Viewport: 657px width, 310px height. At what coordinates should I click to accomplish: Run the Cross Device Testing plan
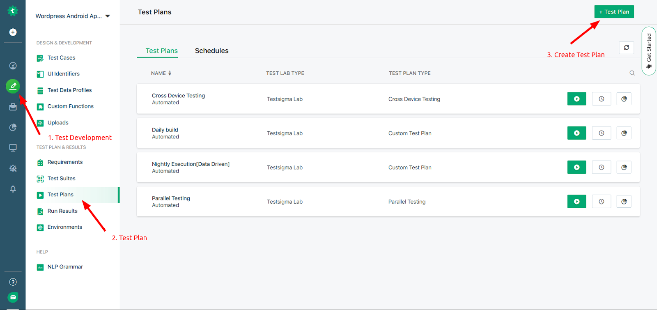[x=577, y=99]
